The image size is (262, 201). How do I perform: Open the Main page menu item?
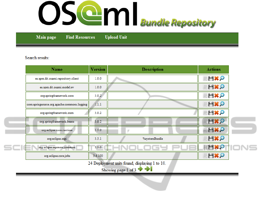click(46, 37)
